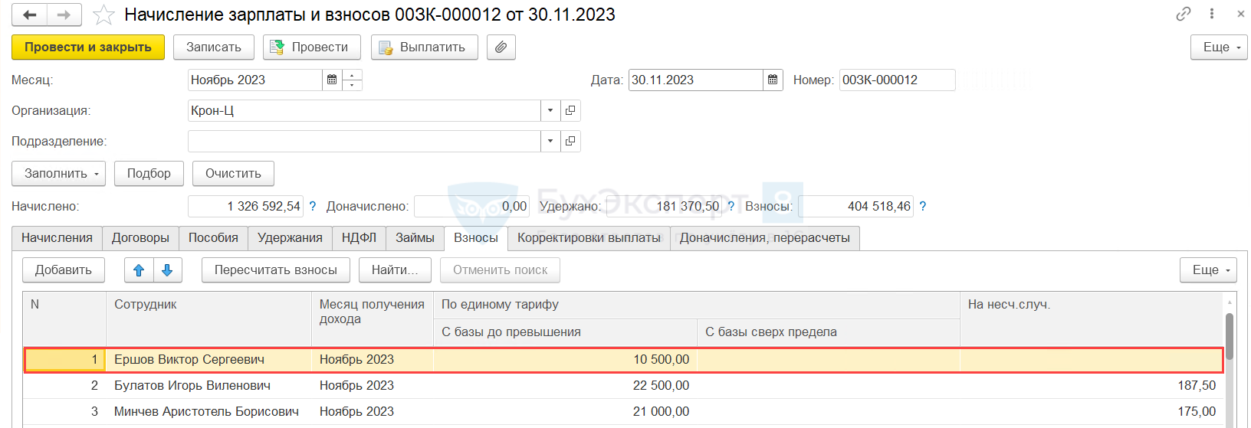Open Организация record via open-form icon
This screenshot has height=428, width=1251.
(x=570, y=110)
